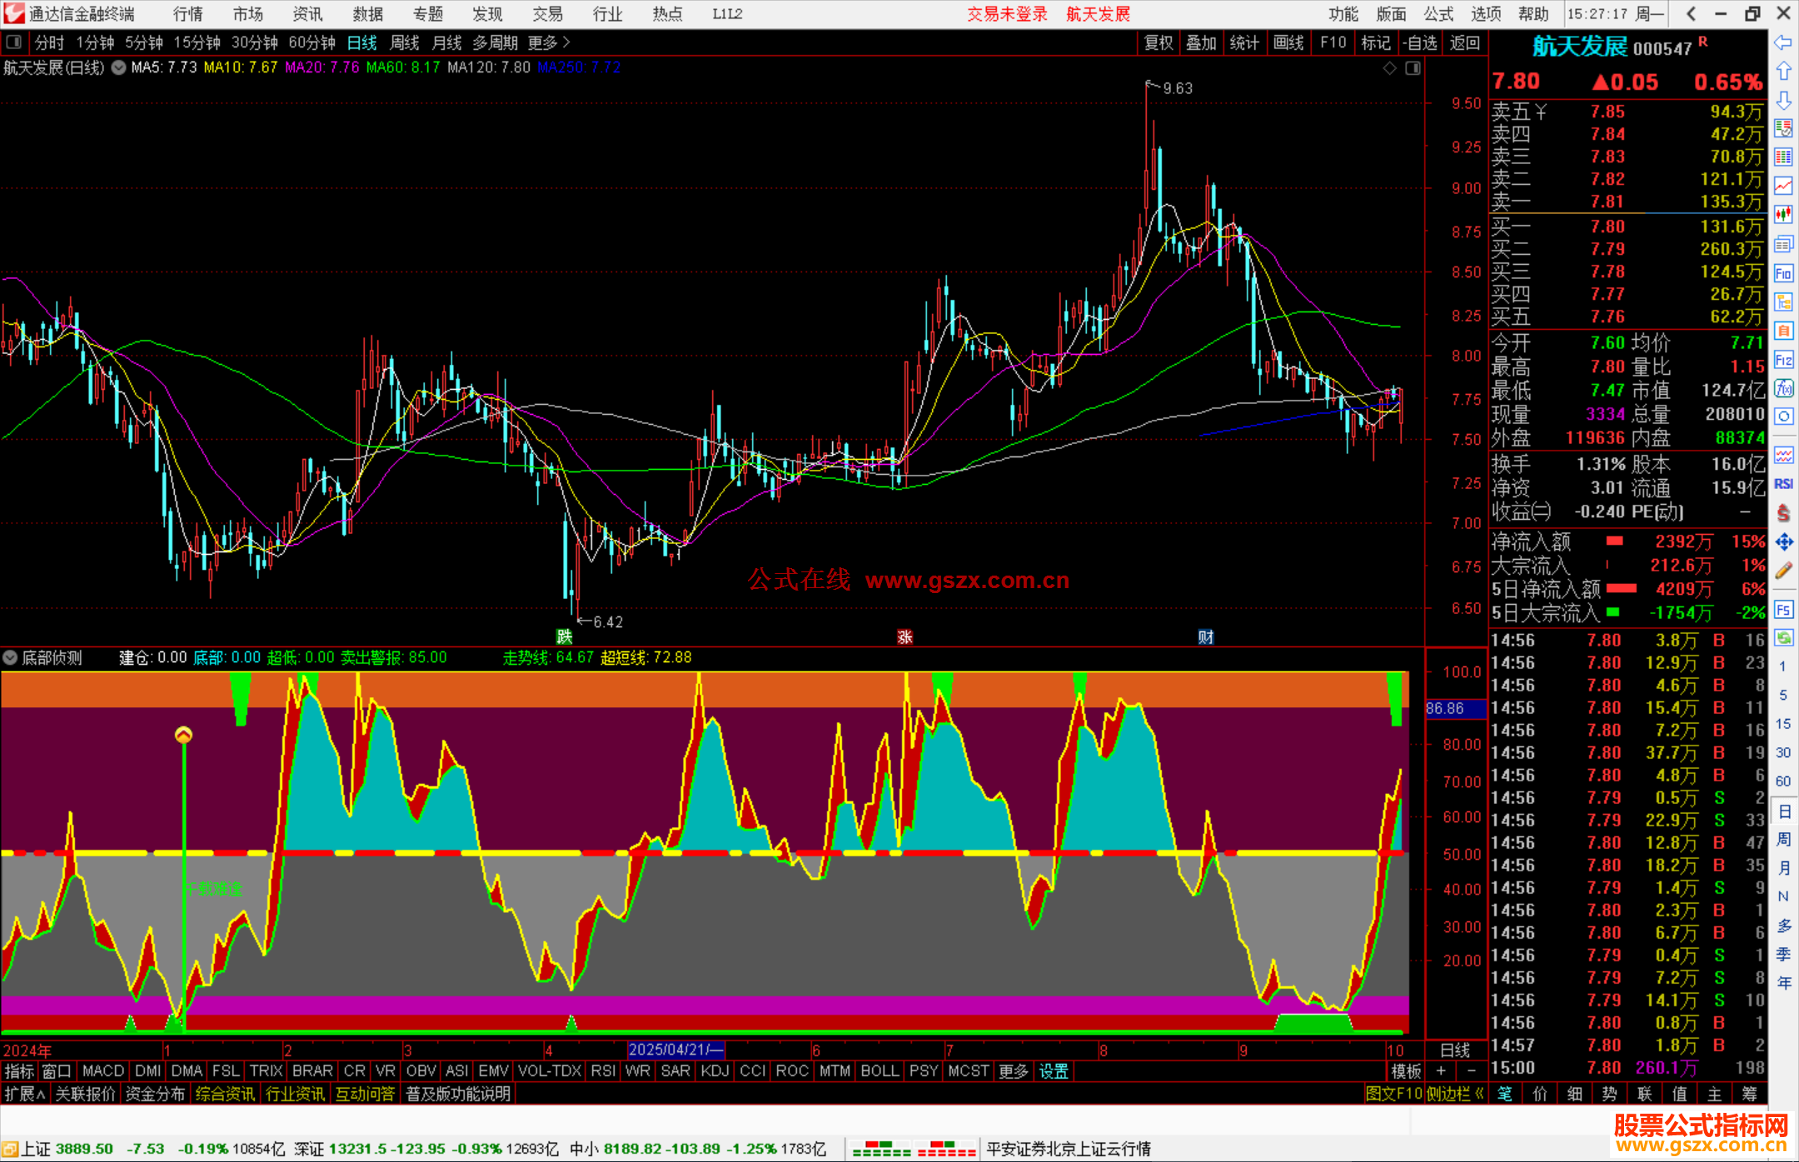The width and height of the screenshot is (1799, 1162).
Task: Click the four-way move arrows icon
Action: click(1783, 542)
